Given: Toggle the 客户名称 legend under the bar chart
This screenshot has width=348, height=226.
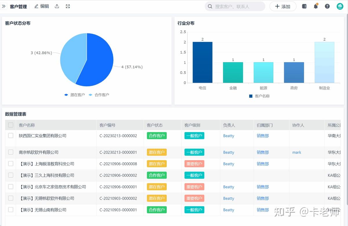Looking at the screenshot, I should [x=259, y=96].
